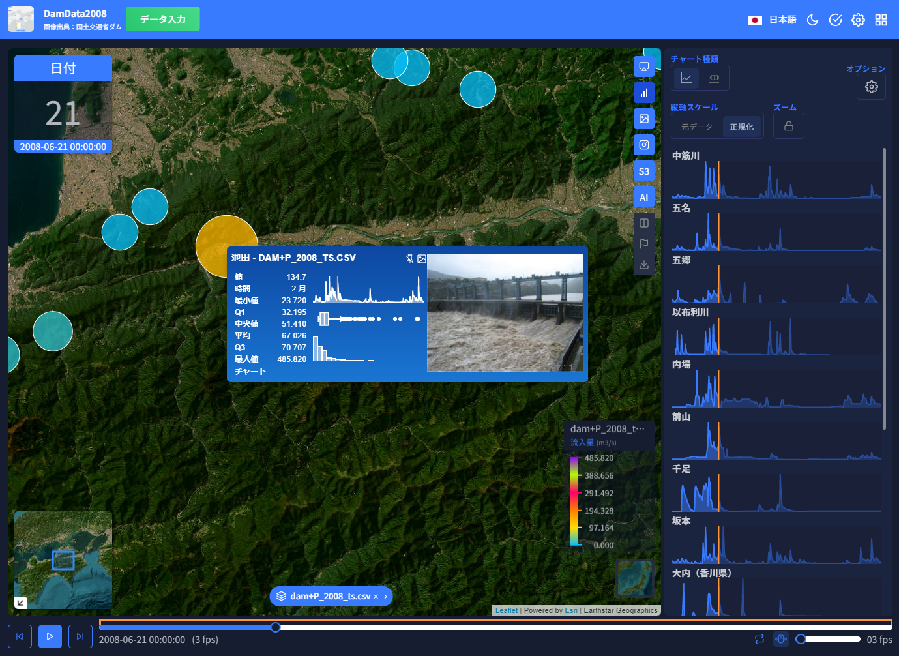Click the dam+P_2008_t… legend title
Viewport: 899px width, 656px height.
(608, 428)
